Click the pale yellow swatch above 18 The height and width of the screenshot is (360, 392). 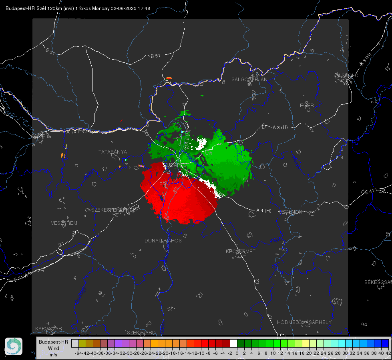[x=306, y=344]
